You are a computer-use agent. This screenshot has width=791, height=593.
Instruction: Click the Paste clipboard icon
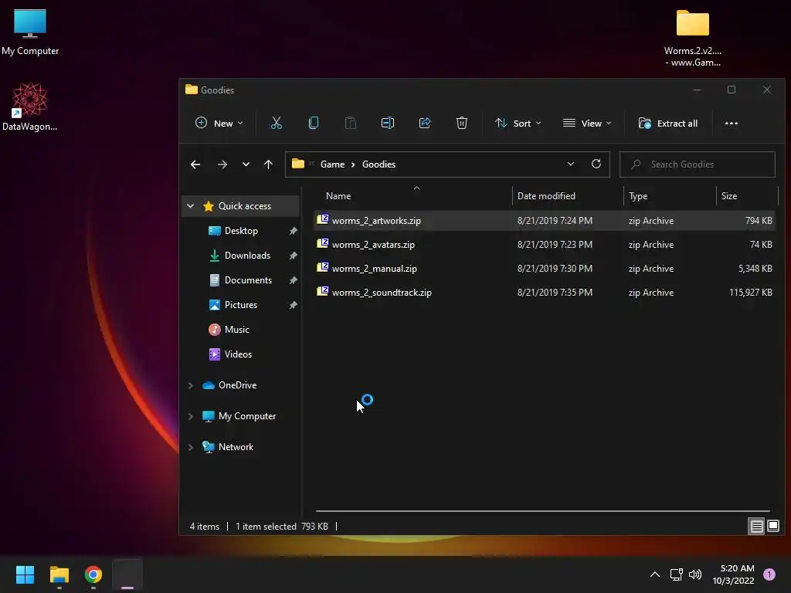(350, 123)
